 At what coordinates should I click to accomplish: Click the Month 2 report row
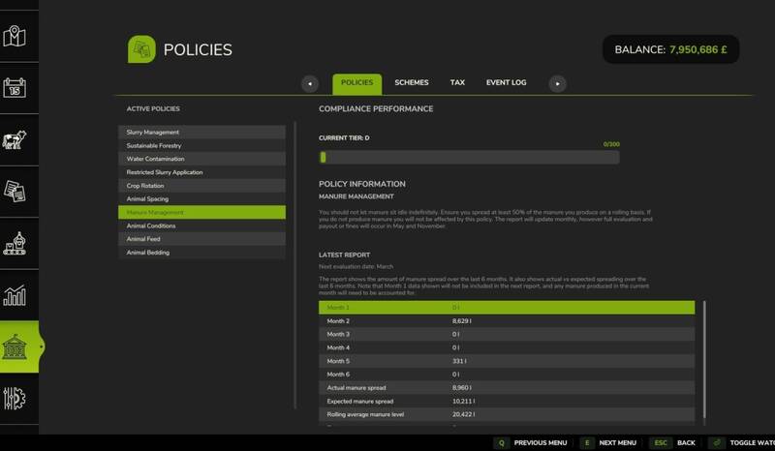click(x=507, y=320)
